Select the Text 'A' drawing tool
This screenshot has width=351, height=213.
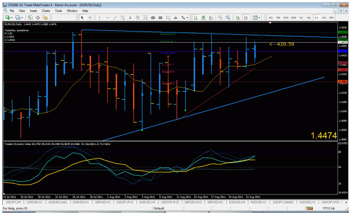130,17
